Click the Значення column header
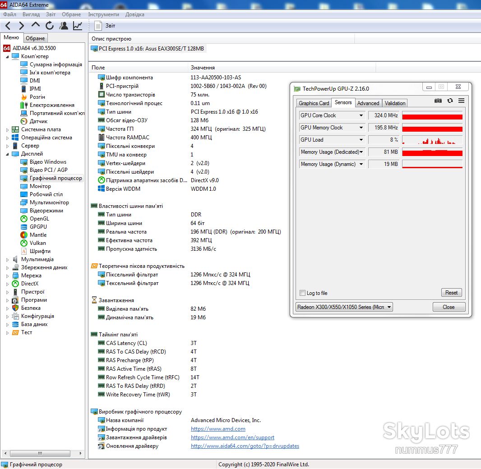This screenshot has height=469, width=481. 282,68
